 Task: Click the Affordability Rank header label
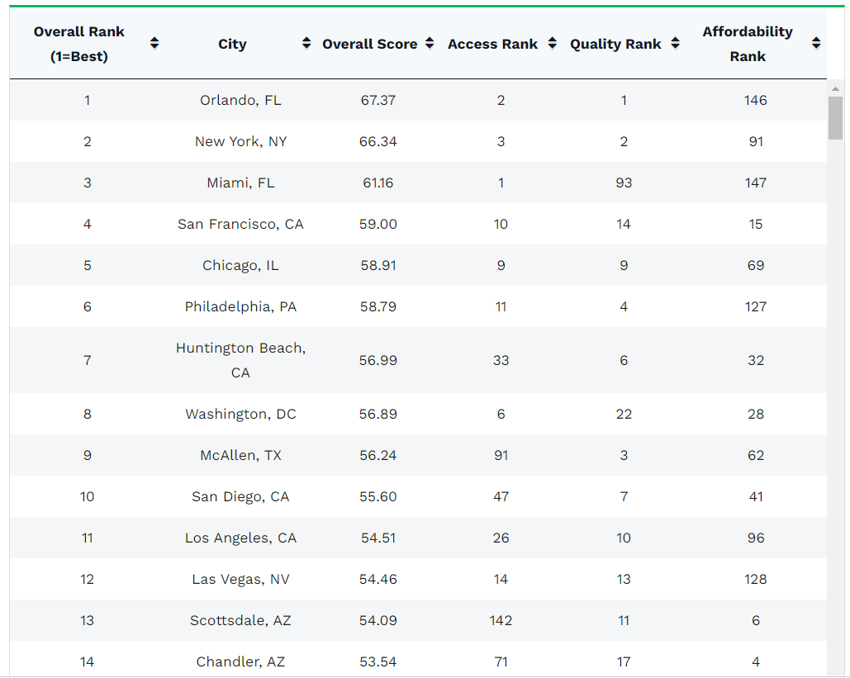click(748, 44)
